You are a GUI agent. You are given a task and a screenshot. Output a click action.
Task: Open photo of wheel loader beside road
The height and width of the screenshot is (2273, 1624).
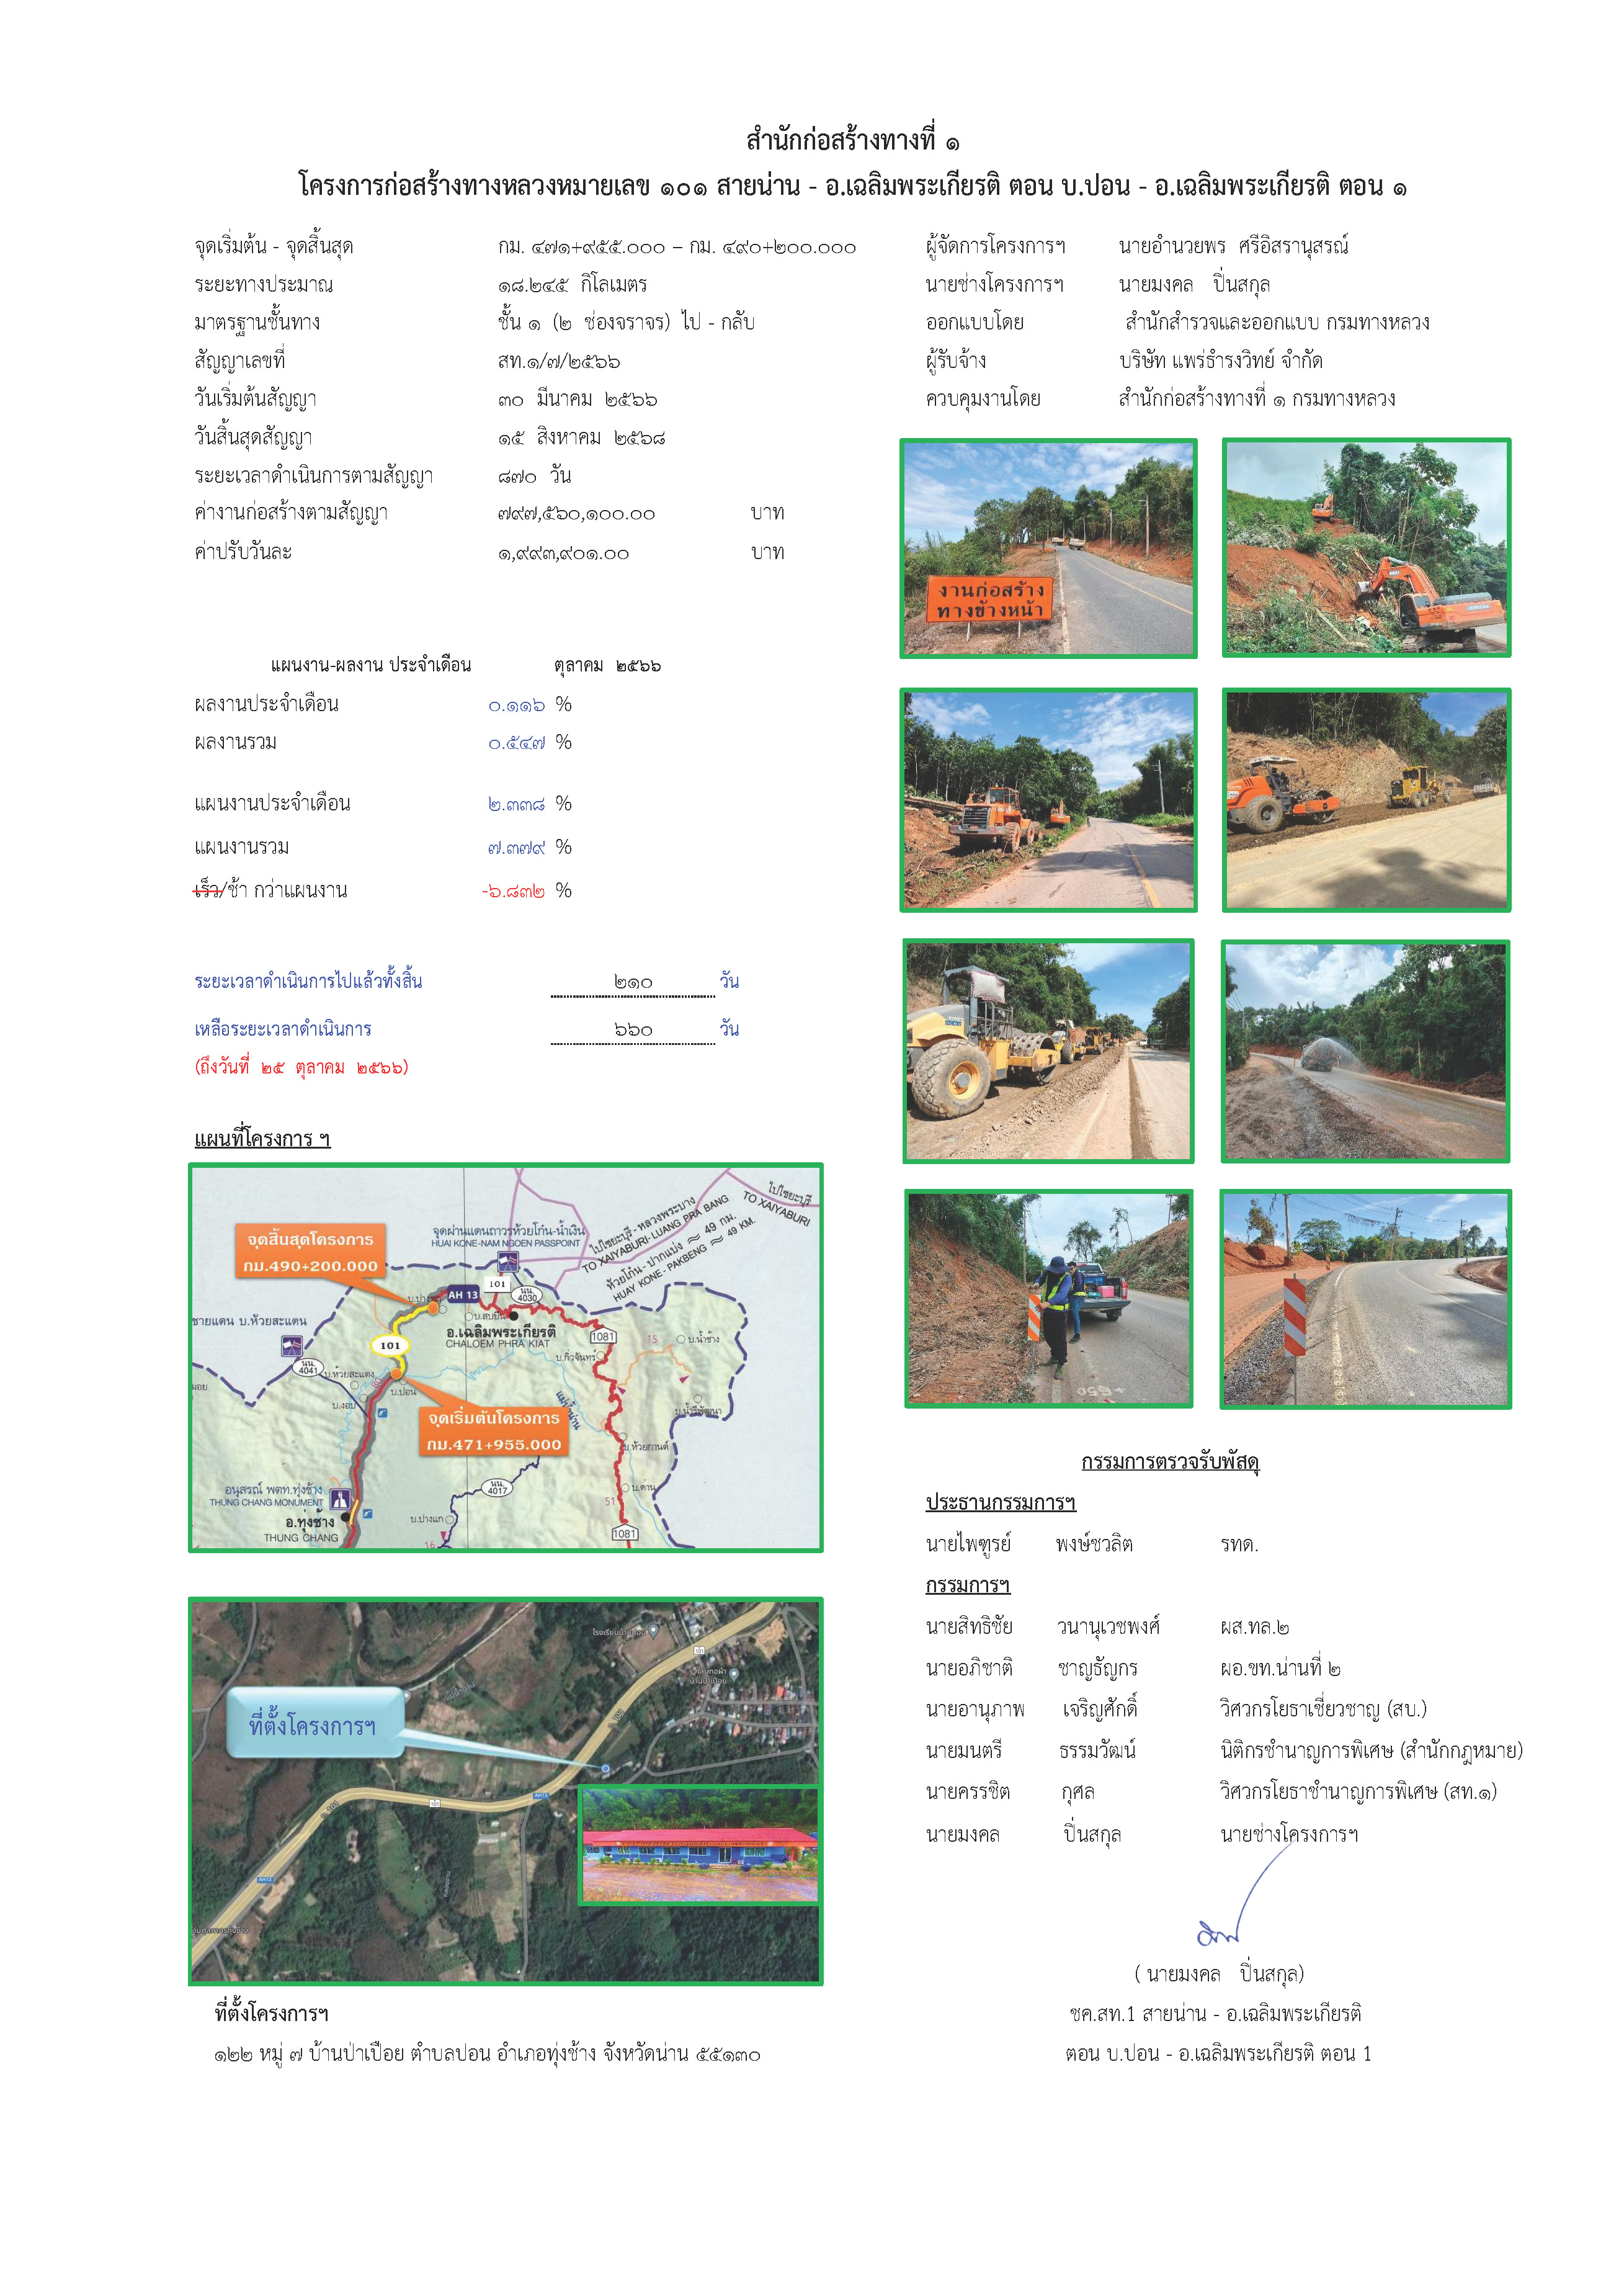[1048, 799]
